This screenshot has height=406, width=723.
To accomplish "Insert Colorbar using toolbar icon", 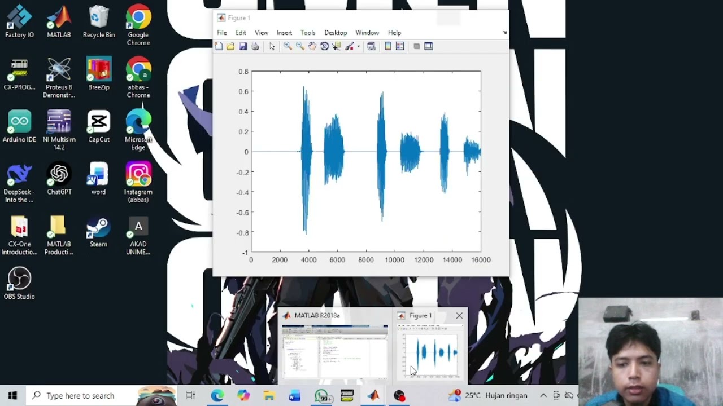I will [x=388, y=46].
